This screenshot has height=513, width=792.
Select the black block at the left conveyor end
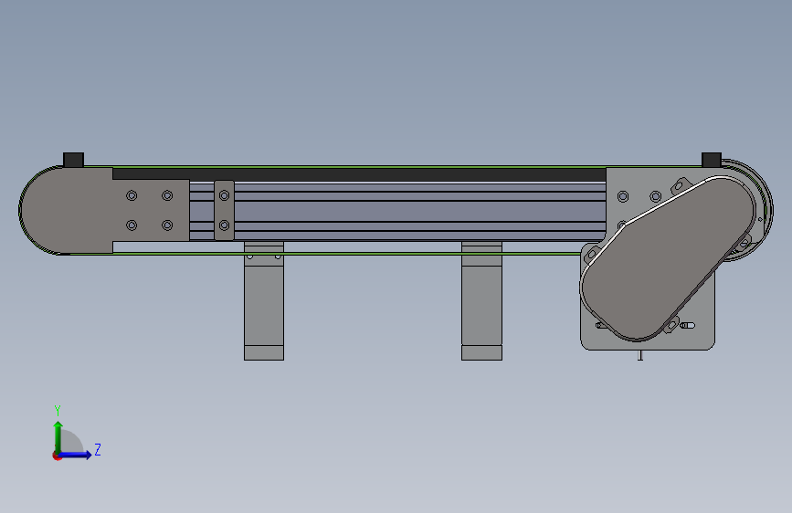[73, 160]
